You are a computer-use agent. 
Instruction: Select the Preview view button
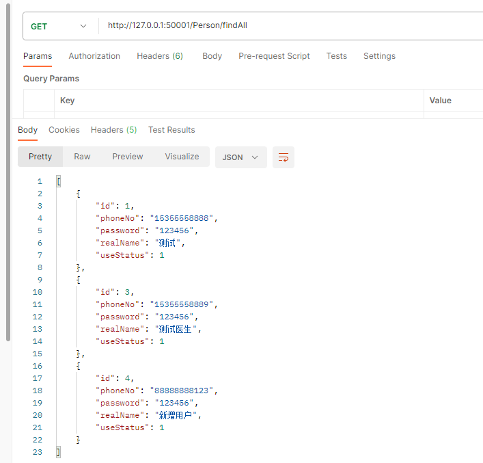128,157
